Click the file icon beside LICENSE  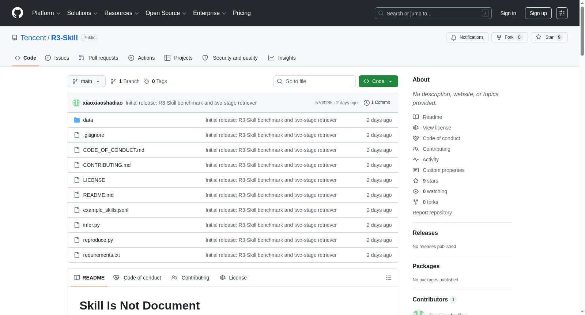(x=77, y=180)
